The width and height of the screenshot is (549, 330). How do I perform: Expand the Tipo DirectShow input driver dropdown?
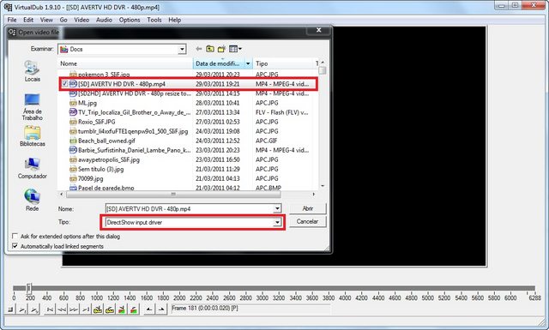pyautogui.click(x=277, y=222)
